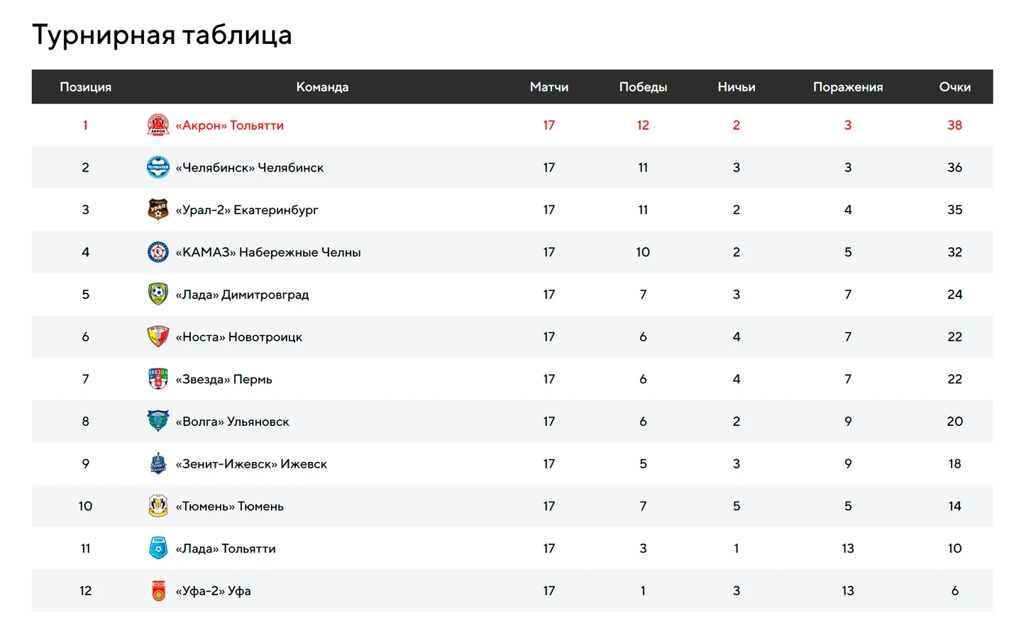Click position number 12 cell
Viewport: 1036px width, 637px height.
coord(85,591)
